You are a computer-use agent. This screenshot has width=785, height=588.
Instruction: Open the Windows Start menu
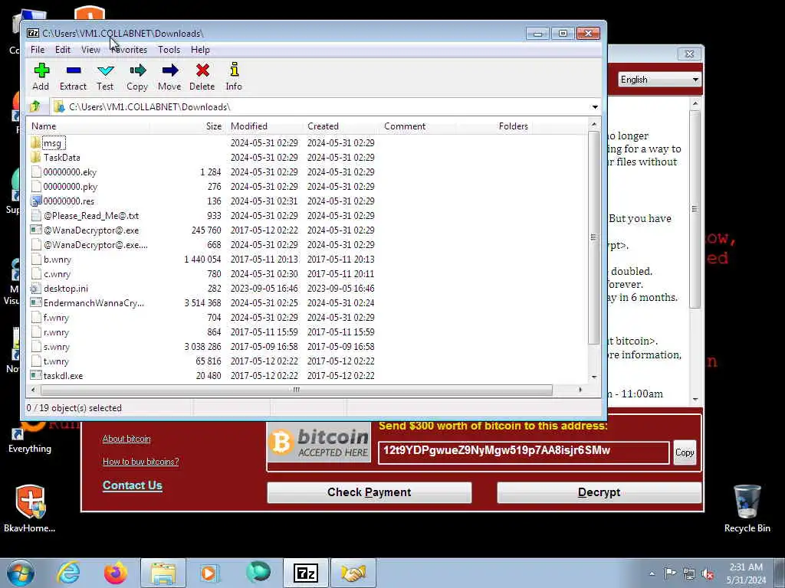[21, 573]
